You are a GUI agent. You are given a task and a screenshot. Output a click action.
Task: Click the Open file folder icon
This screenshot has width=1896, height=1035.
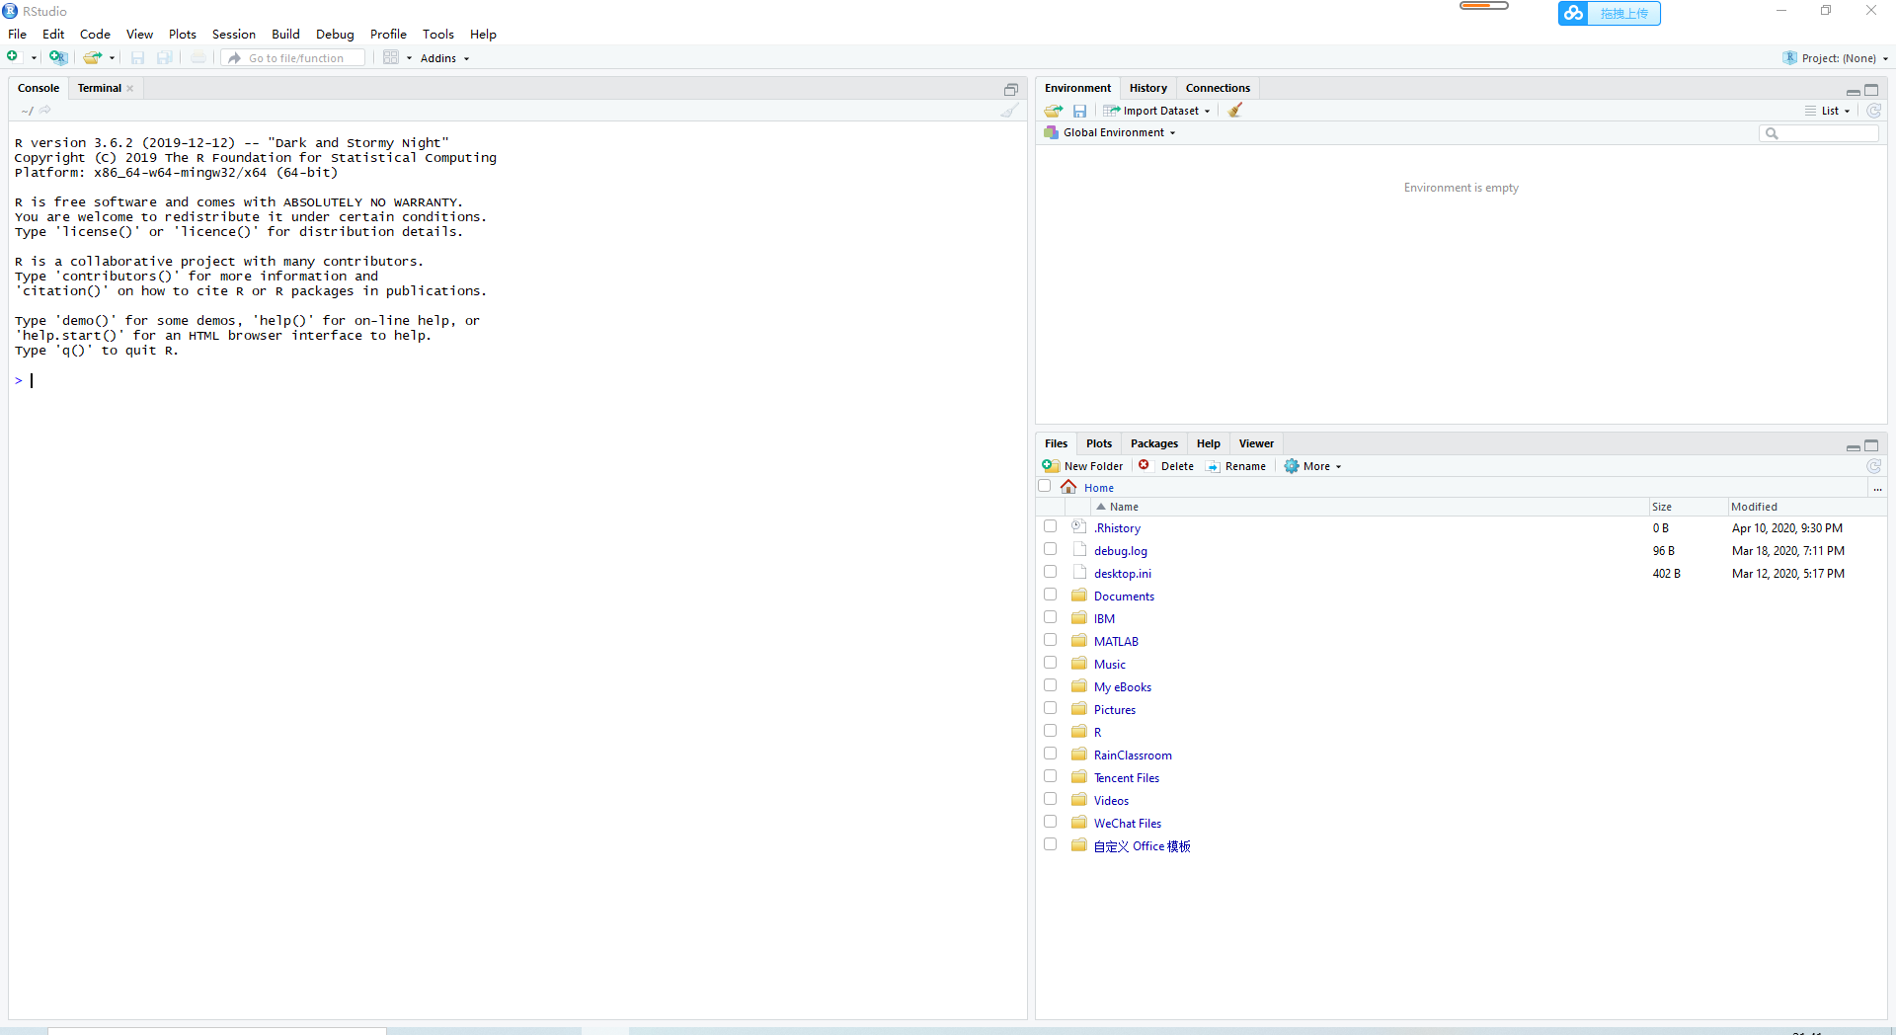tap(92, 57)
